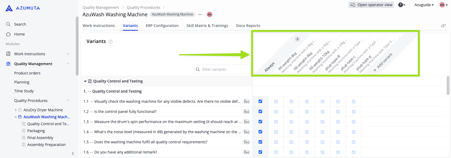
Task: Click the Filter variants search field
Action: 222,69
